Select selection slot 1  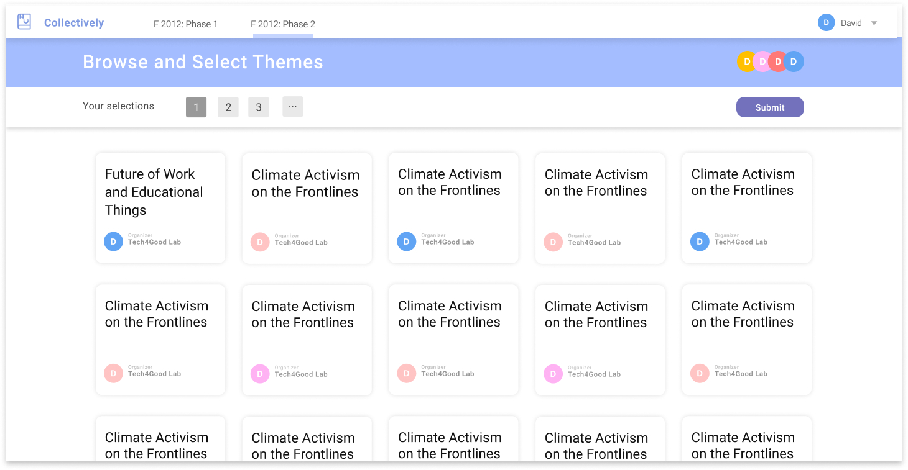[x=196, y=107]
